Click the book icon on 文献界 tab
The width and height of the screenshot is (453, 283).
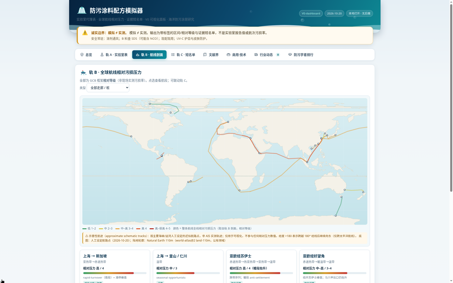tap(205, 55)
